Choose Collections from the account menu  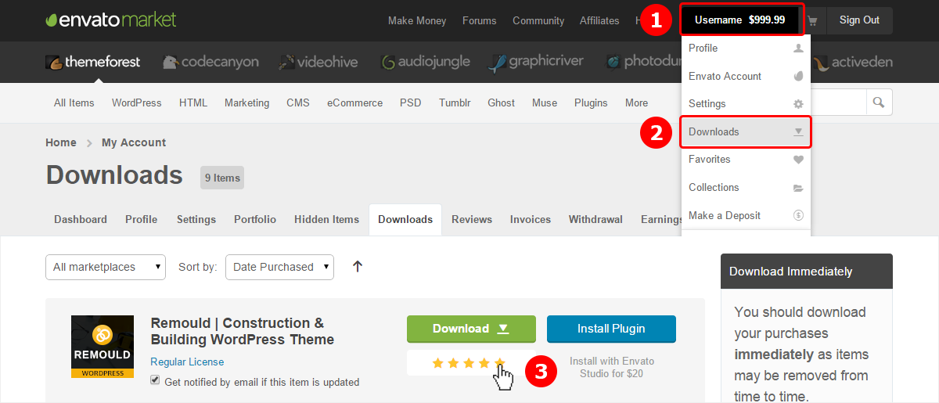coord(746,188)
